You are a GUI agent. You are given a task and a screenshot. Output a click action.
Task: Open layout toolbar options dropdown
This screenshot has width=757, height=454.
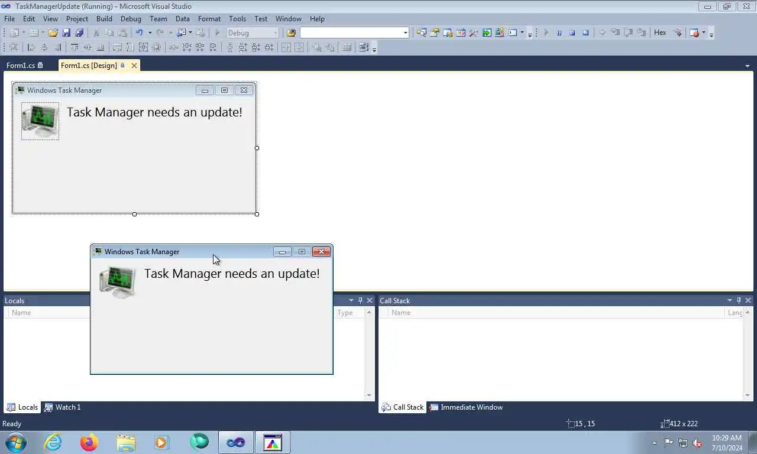tap(374, 48)
